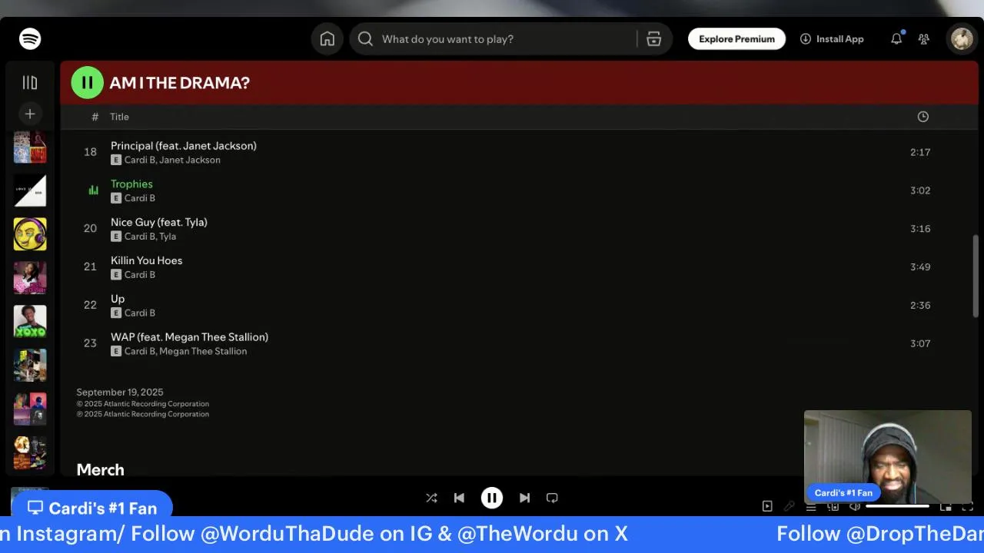Open Megan Thee Stallion artist link under WAP

203,351
